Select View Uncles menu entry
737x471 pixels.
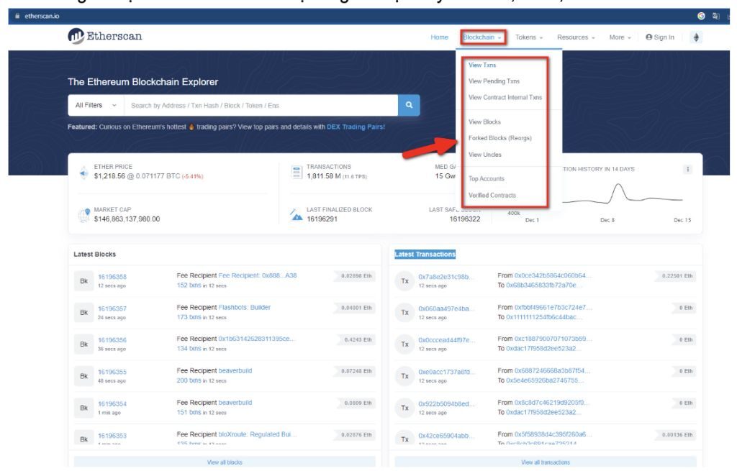pyautogui.click(x=485, y=155)
